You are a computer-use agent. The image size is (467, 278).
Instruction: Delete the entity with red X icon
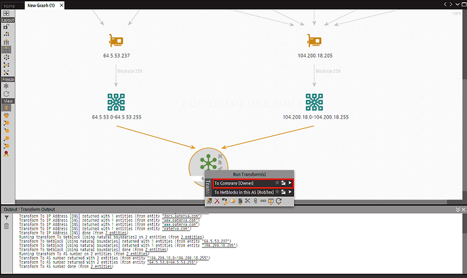coord(217,201)
